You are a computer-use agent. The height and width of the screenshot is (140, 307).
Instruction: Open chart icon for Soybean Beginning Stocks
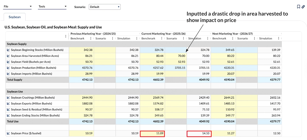point(9,50)
